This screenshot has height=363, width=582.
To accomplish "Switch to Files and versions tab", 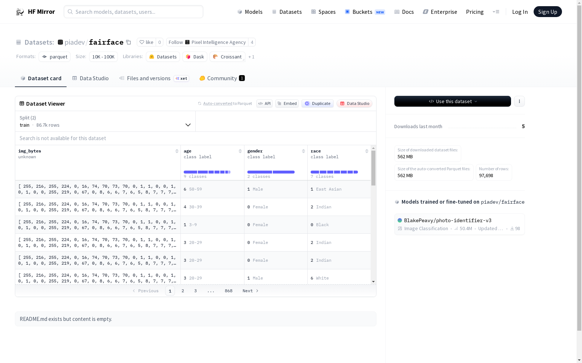I will point(154,78).
